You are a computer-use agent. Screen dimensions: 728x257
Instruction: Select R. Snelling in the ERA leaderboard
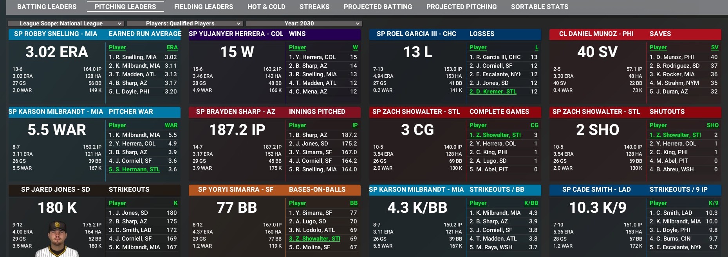coord(133,57)
